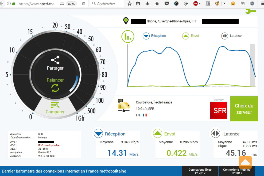Viewport: 264px width, 176px height.
Task: Go to home page icon
Action: coord(157,3)
